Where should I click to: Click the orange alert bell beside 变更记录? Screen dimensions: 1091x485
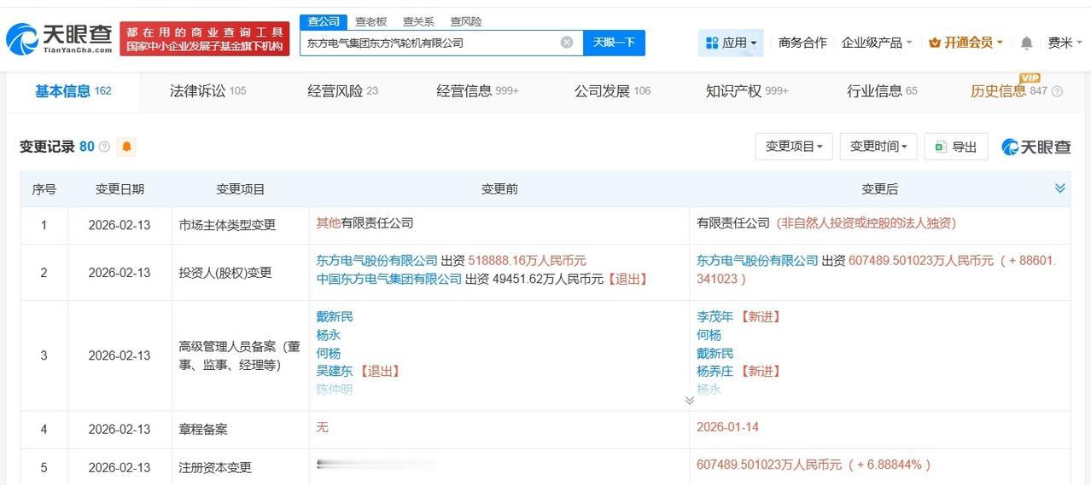click(x=126, y=147)
